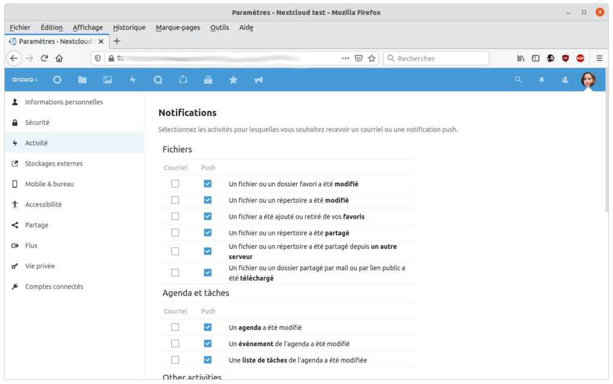Viewport: 613px width, 384px height.
Task: Open the notifications bell icon
Action: click(x=541, y=80)
